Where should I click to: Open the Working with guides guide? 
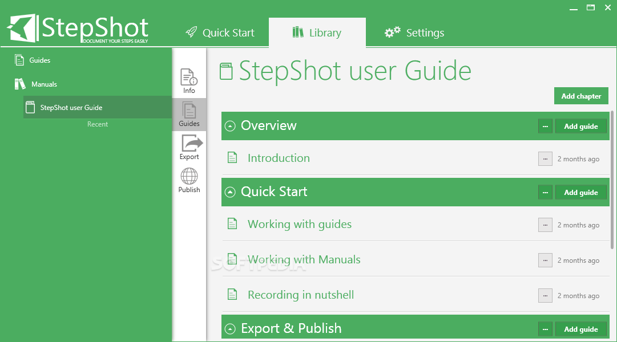pyautogui.click(x=300, y=224)
